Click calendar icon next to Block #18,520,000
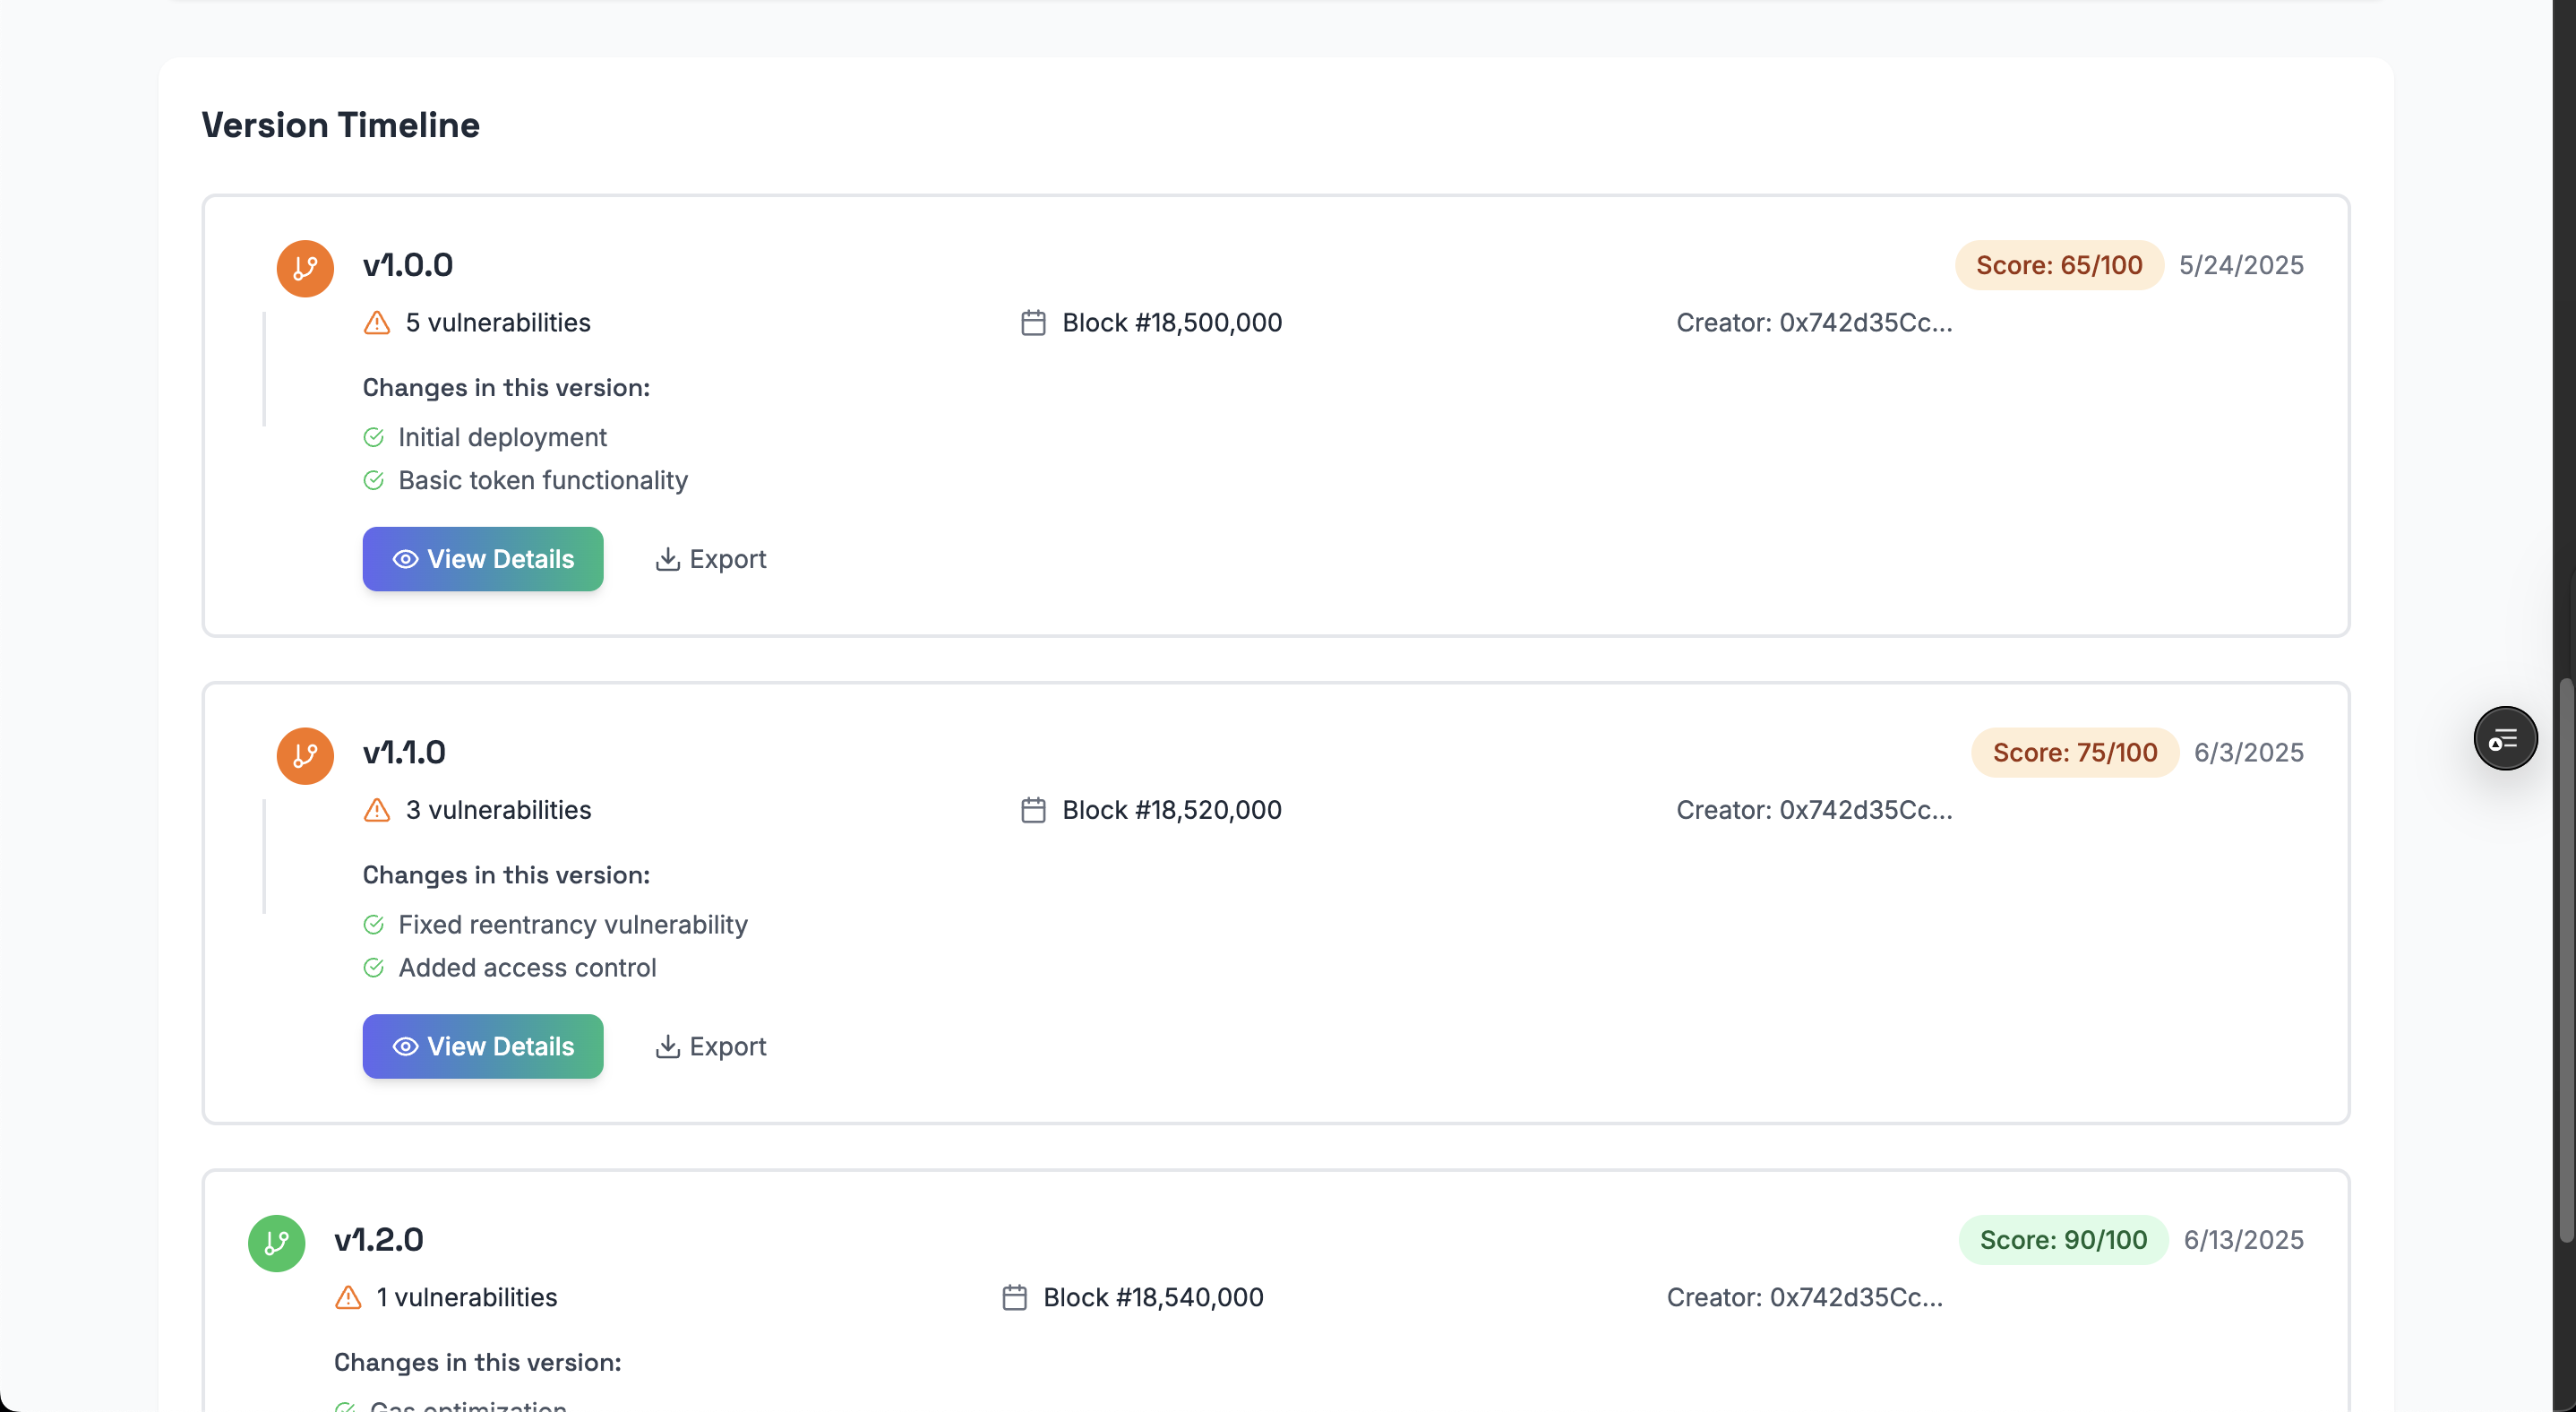The image size is (2576, 1412). 1033,810
